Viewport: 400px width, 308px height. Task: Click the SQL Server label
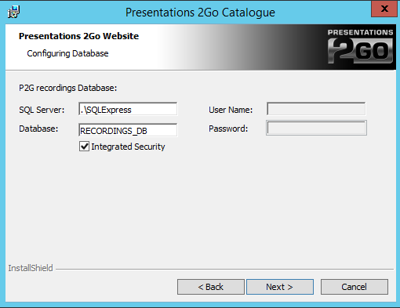click(x=42, y=110)
